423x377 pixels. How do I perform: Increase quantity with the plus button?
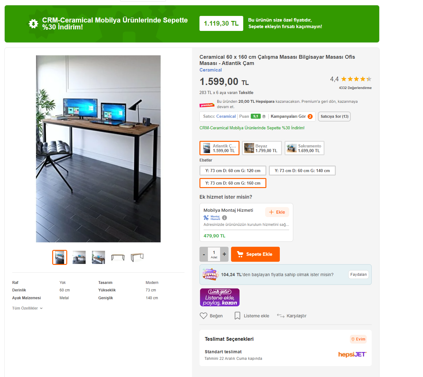tap(224, 254)
